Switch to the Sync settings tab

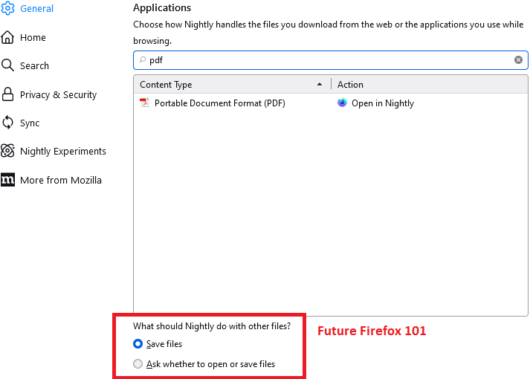tap(30, 123)
